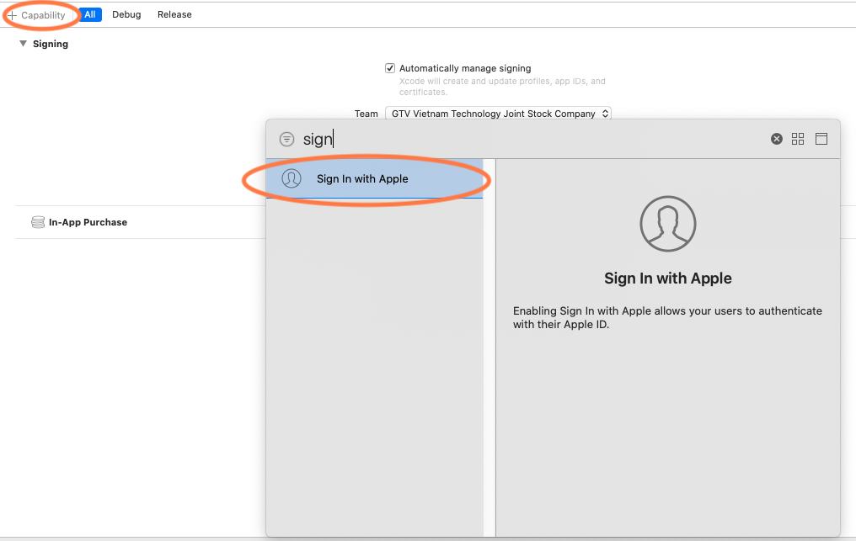
Task: Switch to the Debug tab
Action: pyautogui.click(x=126, y=15)
